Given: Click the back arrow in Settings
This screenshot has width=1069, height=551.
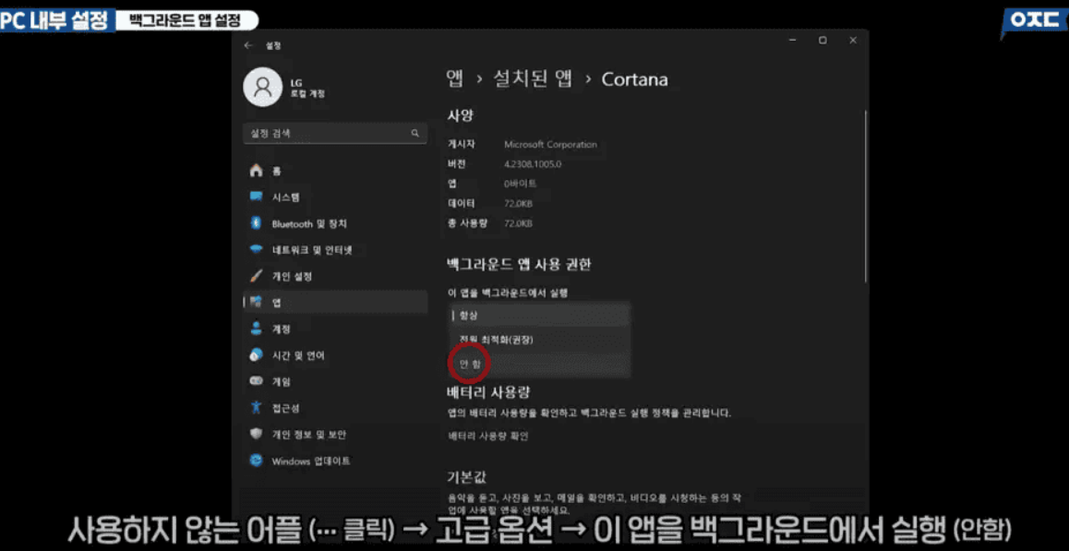Looking at the screenshot, I should (x=249, y=45).
